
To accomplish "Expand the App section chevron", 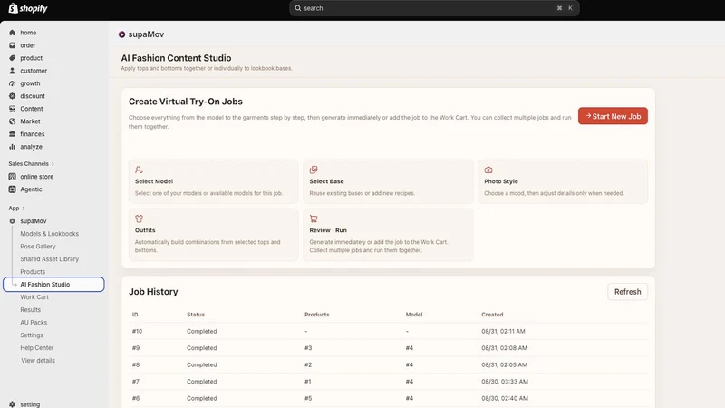I will tap(24, 209).
